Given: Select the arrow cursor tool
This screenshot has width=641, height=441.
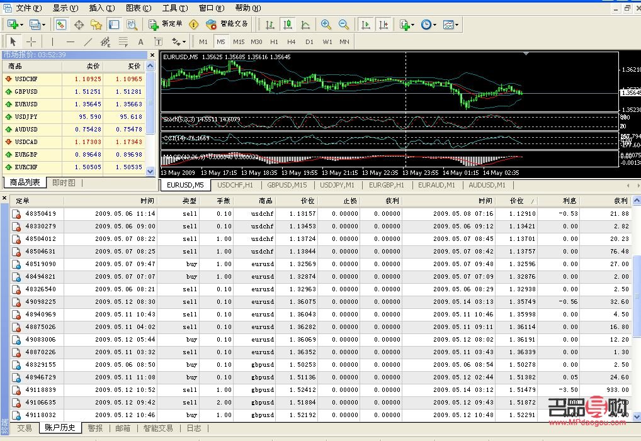Looking at the screenshot, I should click(x=13, y=42).
